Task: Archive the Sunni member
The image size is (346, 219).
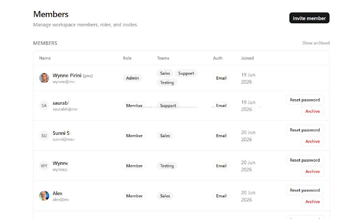Action: [312, 141]
